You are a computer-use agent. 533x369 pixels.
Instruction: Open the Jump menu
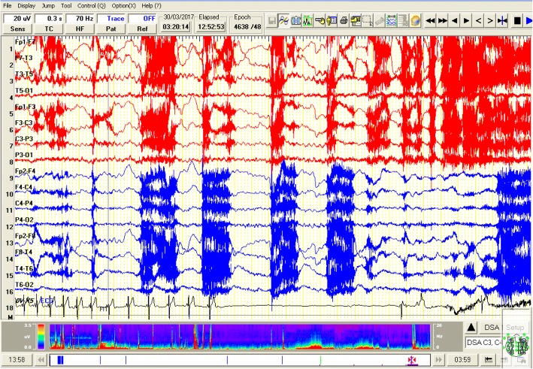(x=47, y=5)
